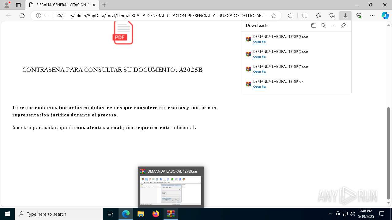The width and height of the screenshot is (392, 220).
Task: Open the Extensions puzzle icon
Action: pos(290,16)
